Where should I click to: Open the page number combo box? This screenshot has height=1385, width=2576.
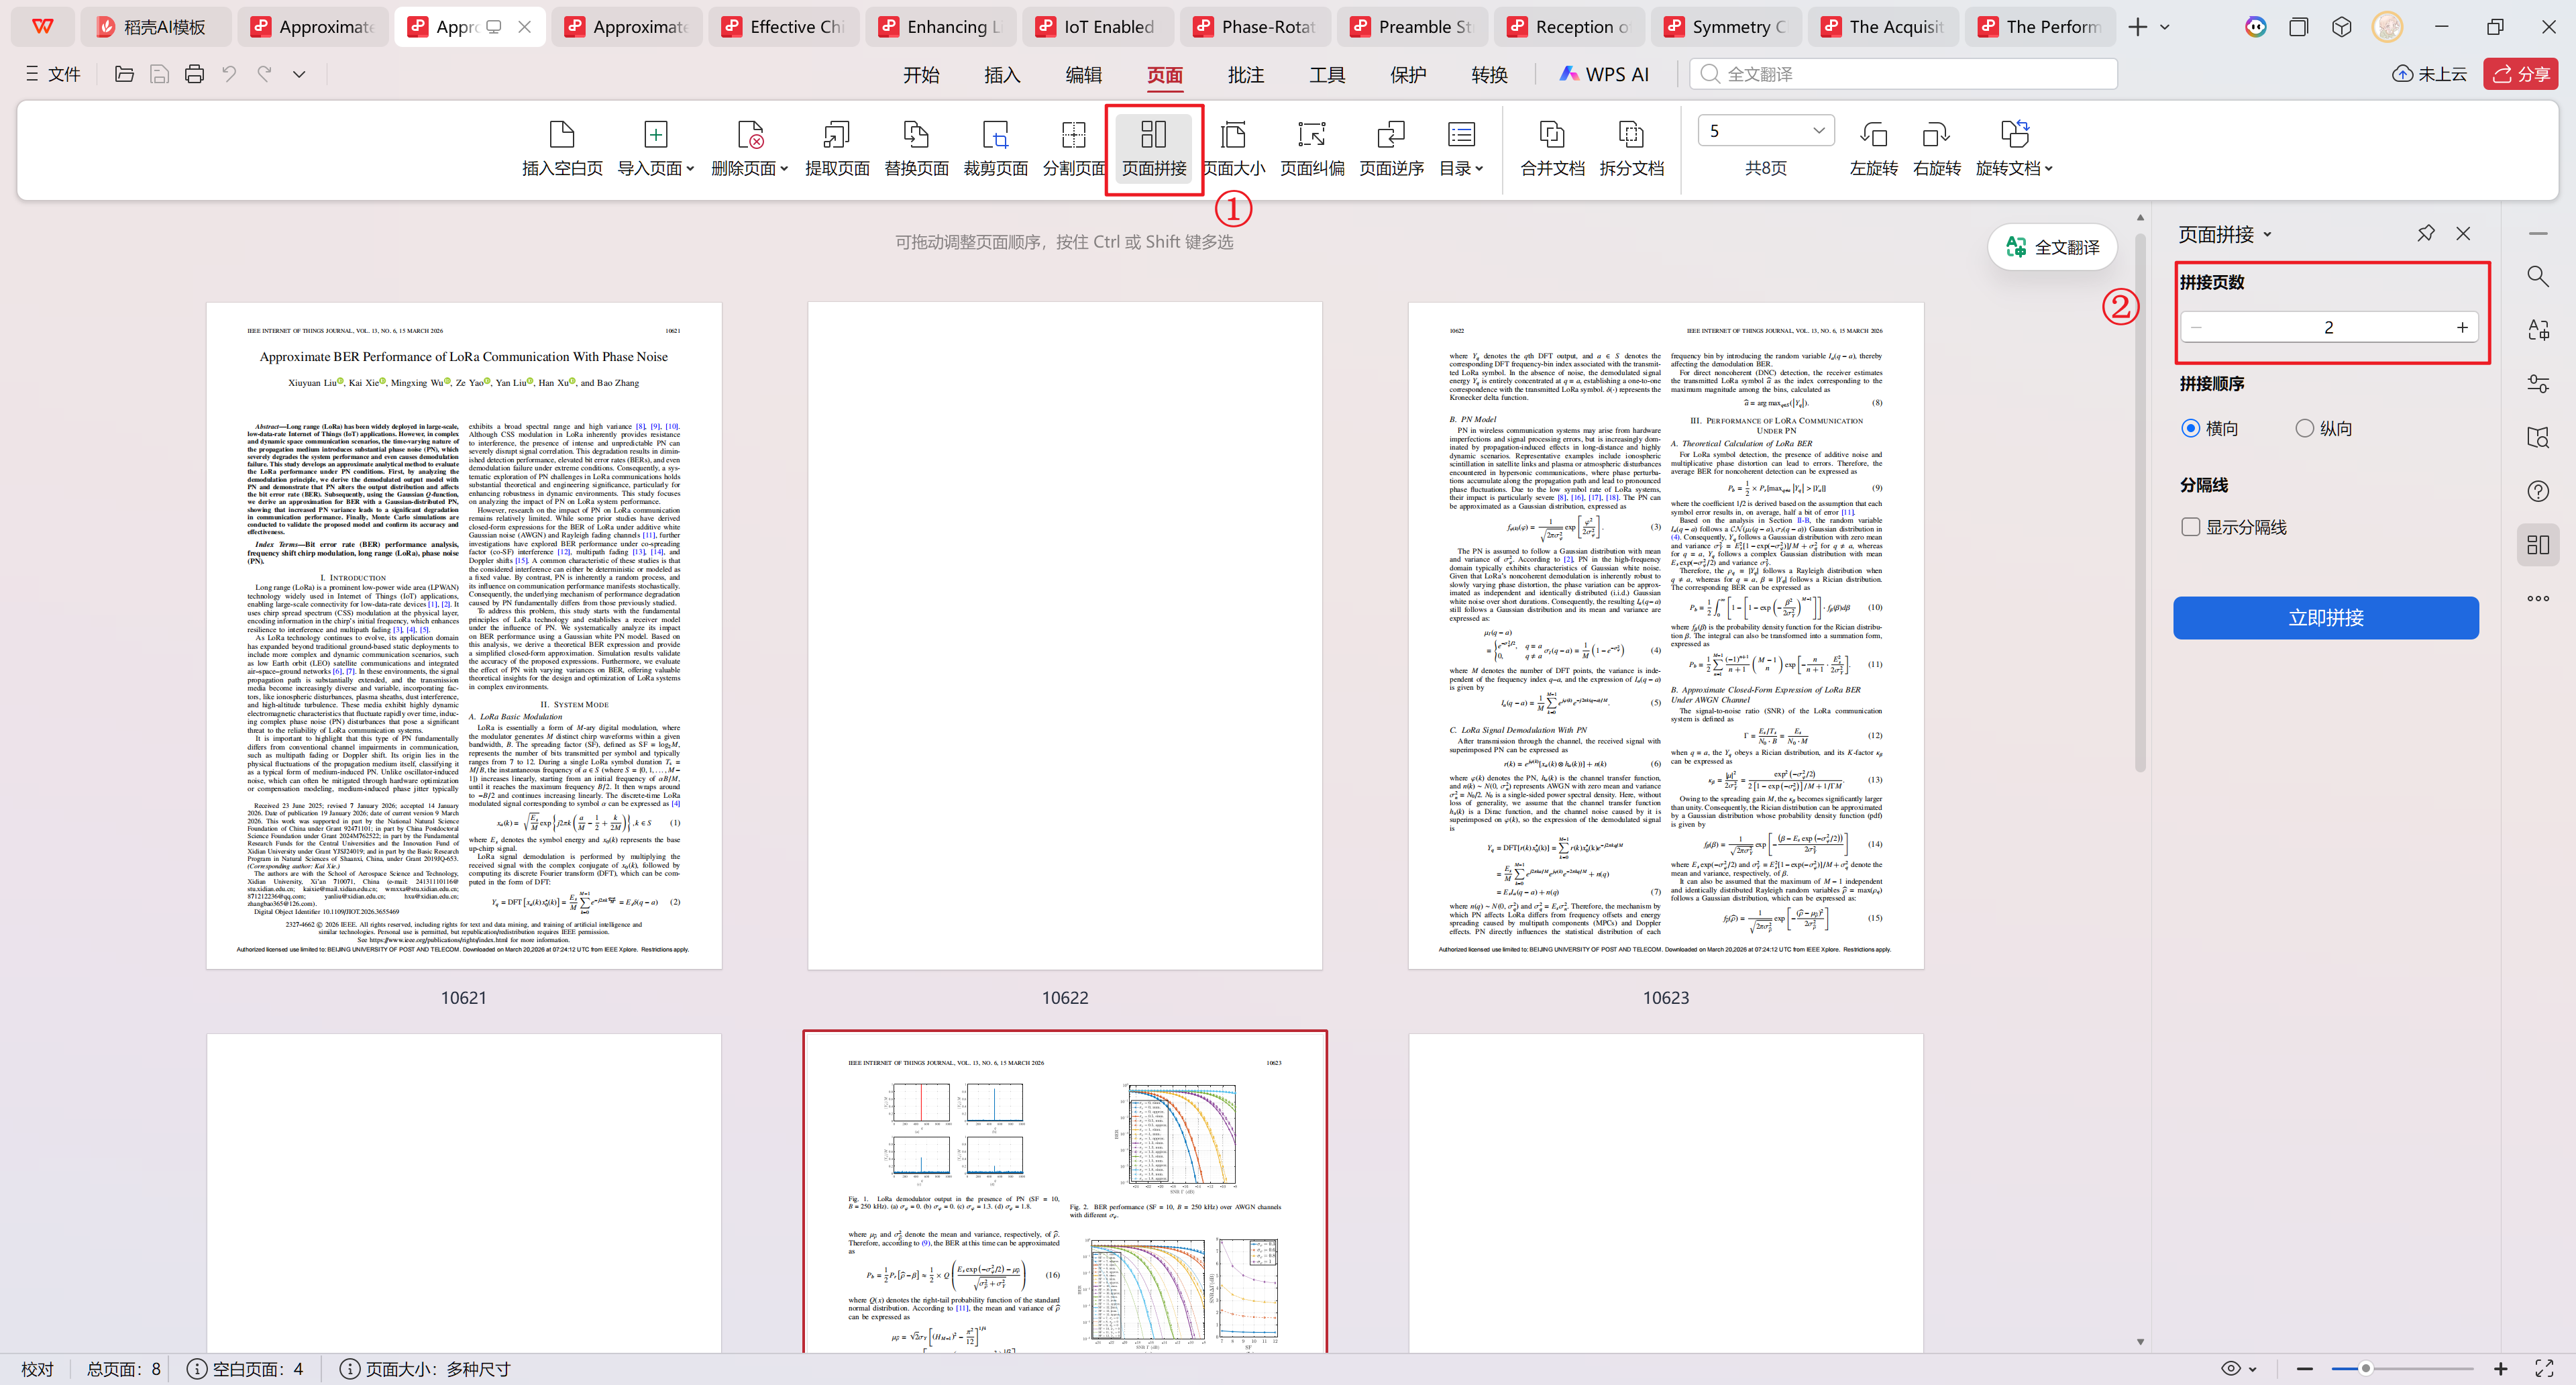point(1818,131)
